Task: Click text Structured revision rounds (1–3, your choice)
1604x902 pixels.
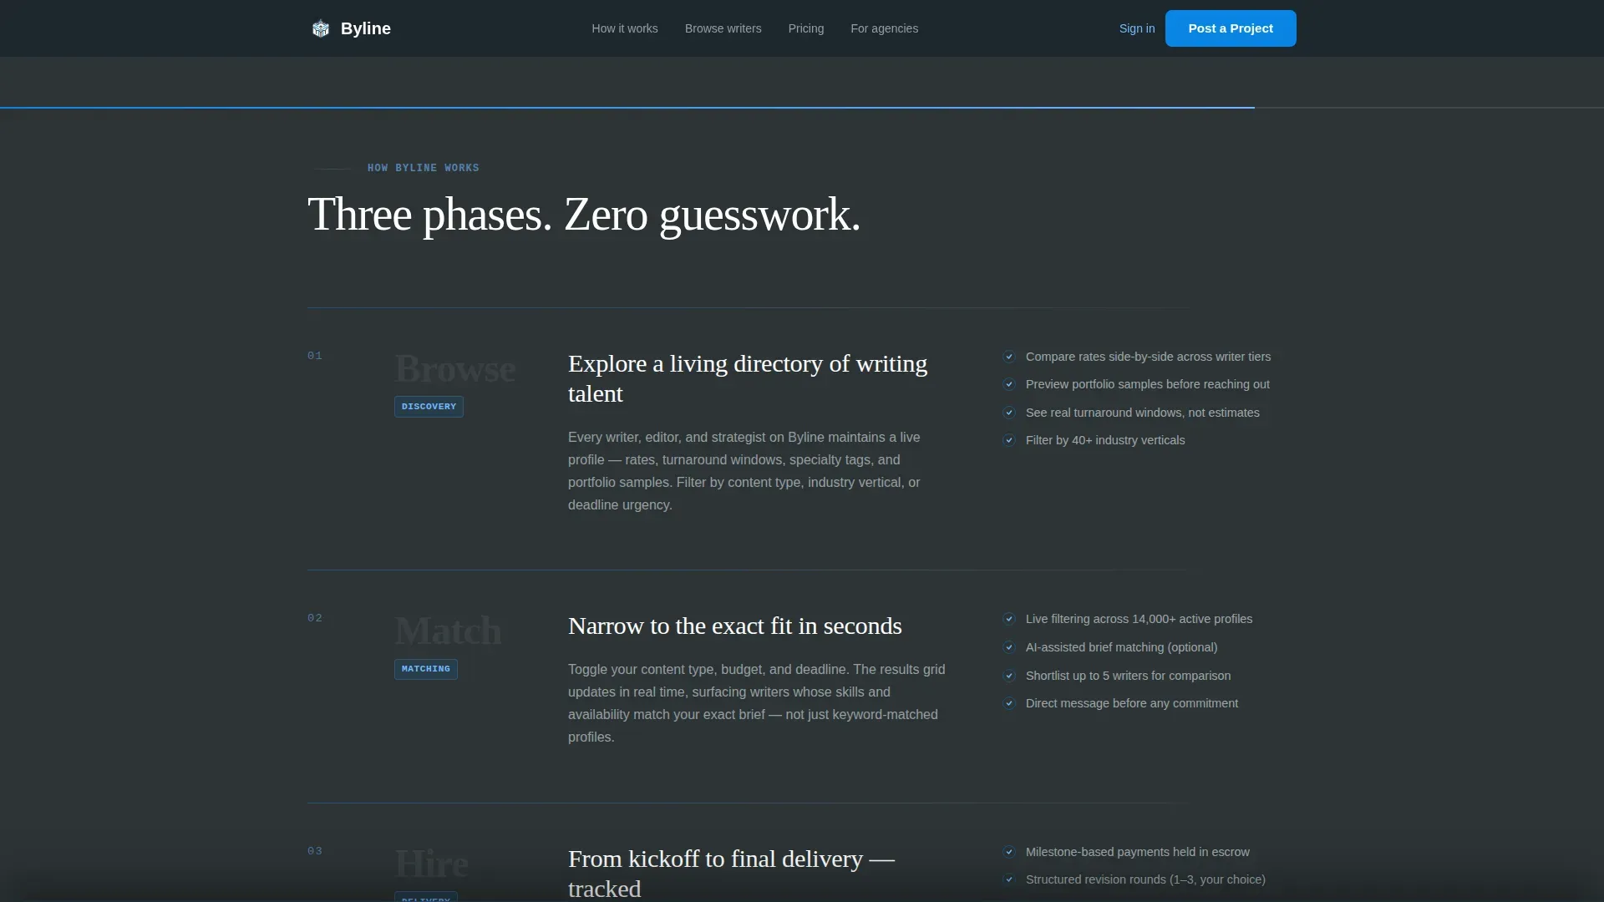Action: (x=1145, y=879)
